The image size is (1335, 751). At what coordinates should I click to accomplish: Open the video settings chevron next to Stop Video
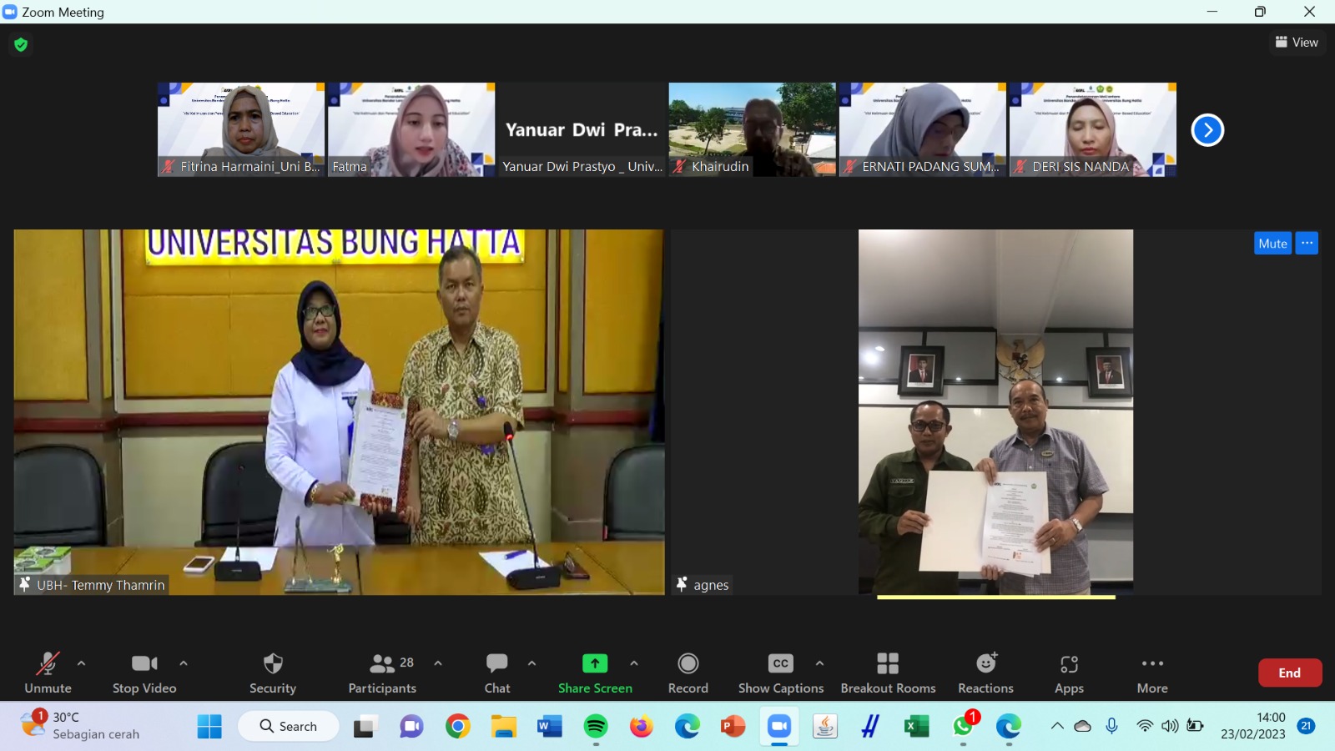[x=183, y=663]
